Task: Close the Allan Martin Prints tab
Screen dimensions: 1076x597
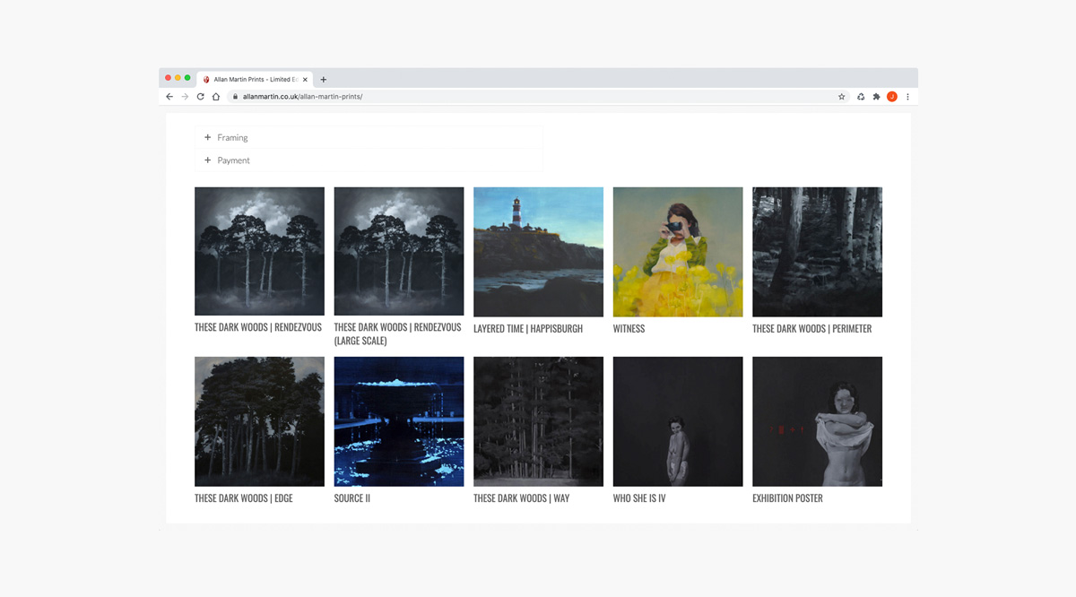Action: point(305,80)
